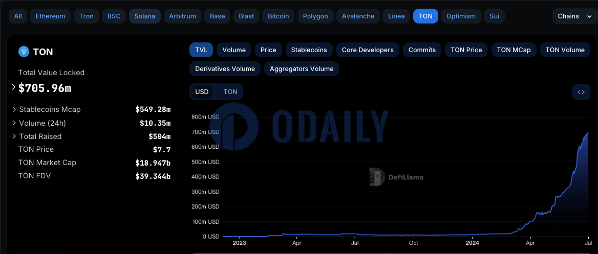Expand the Stablecoins Mcap row
This screenshot has height=254, width=598.
pyautogui.click(x=14, y=110)
